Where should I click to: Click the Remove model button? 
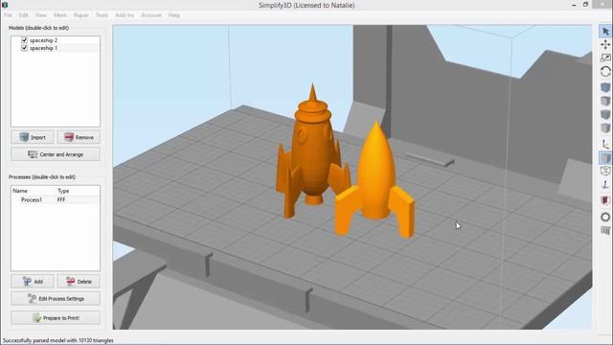(79, 137)
